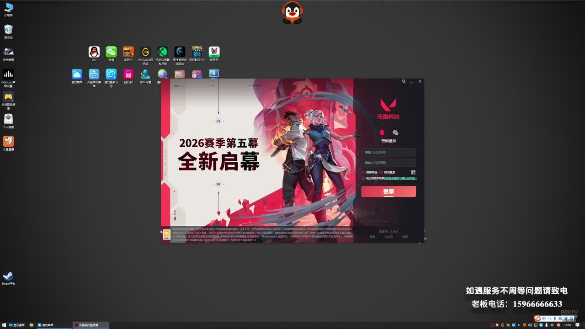The width and height of the screenshot is (585, 329).
Task: Open the QR code login icon
Action: 413,172
